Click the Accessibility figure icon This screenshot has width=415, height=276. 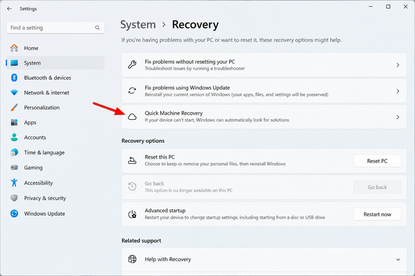click(14, 183)
